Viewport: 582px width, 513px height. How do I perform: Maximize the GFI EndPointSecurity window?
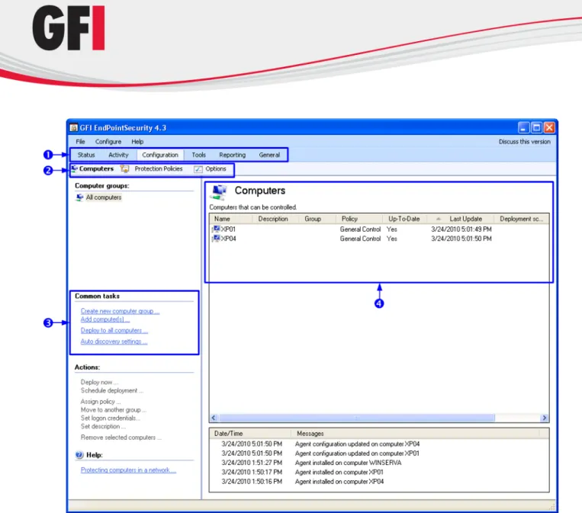click(x=536, y=127)
